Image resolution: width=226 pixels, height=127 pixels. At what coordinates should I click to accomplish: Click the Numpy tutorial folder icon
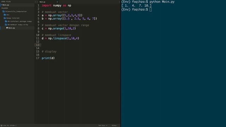click(x=5, y=18)
